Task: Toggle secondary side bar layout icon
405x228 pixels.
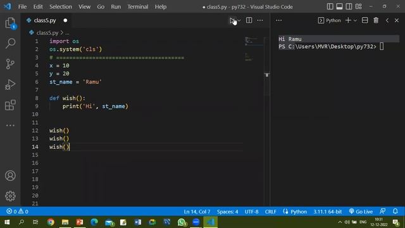Action: 349,6
